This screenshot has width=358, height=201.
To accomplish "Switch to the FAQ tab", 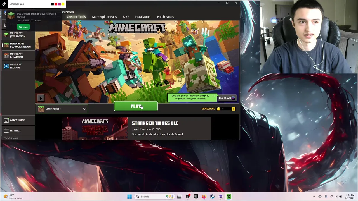I will [126, 17].
